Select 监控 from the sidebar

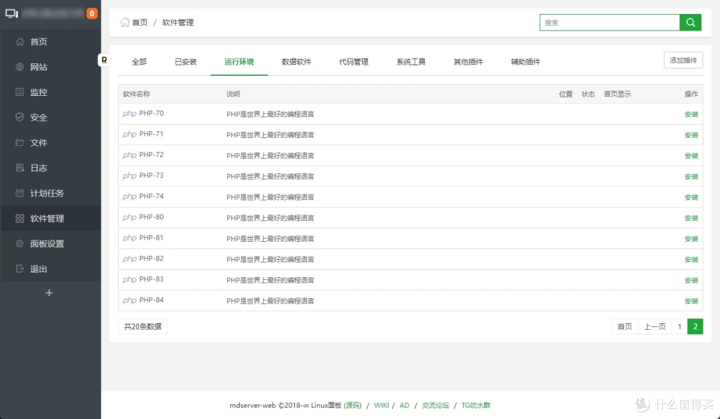(38, 92)
